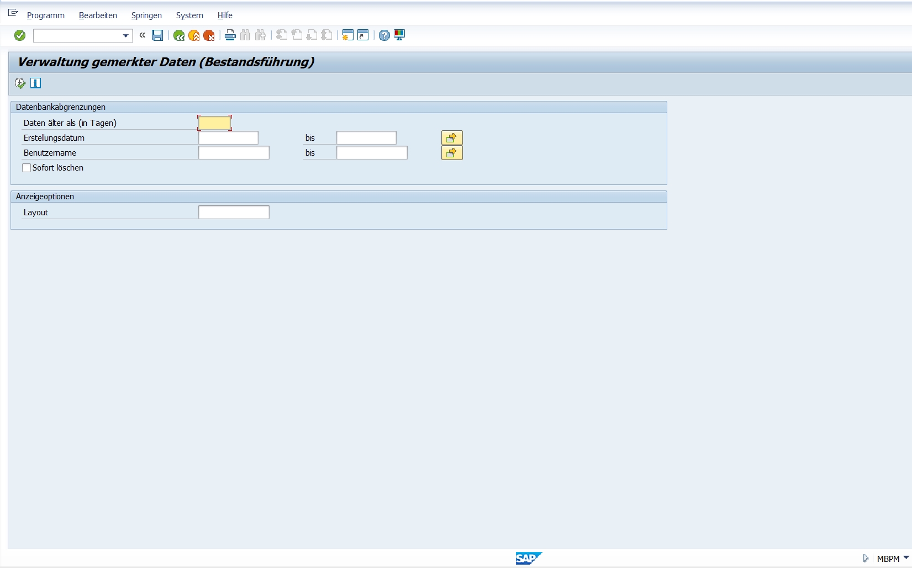Click the MBPM transaction code text
Viewport: 912px width, 568px height.
pyautogui.click(x=888, y=559)
